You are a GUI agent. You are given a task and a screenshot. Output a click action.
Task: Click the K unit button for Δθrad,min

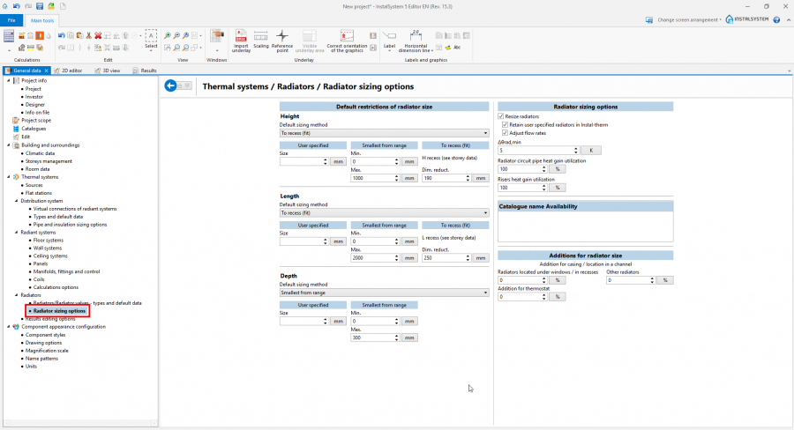[593, 151]
